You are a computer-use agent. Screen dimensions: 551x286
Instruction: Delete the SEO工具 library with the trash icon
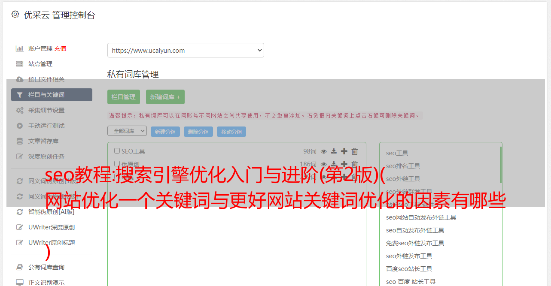[355, 151]
